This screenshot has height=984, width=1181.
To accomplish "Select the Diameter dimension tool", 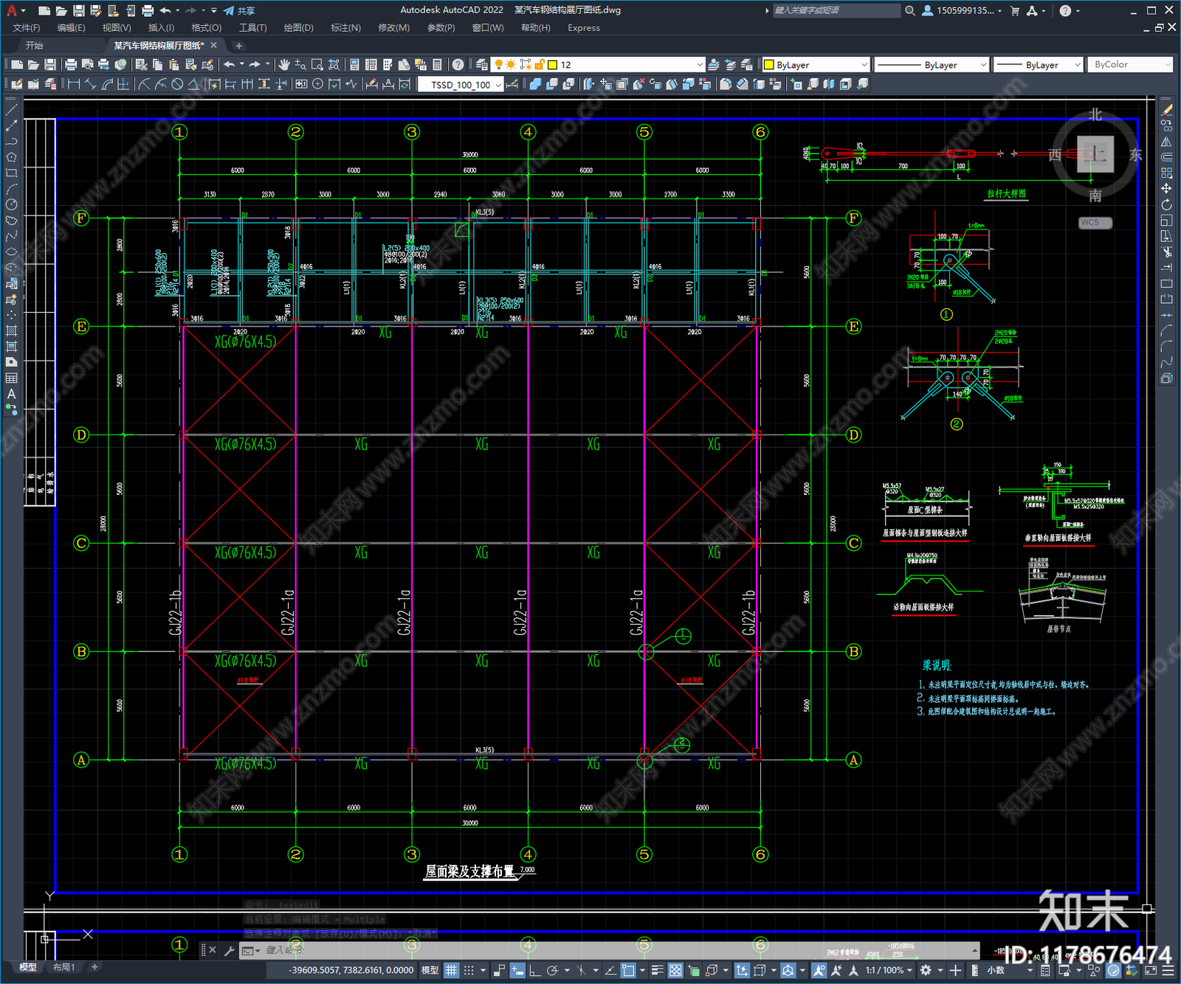I will [x=177, y=84].
